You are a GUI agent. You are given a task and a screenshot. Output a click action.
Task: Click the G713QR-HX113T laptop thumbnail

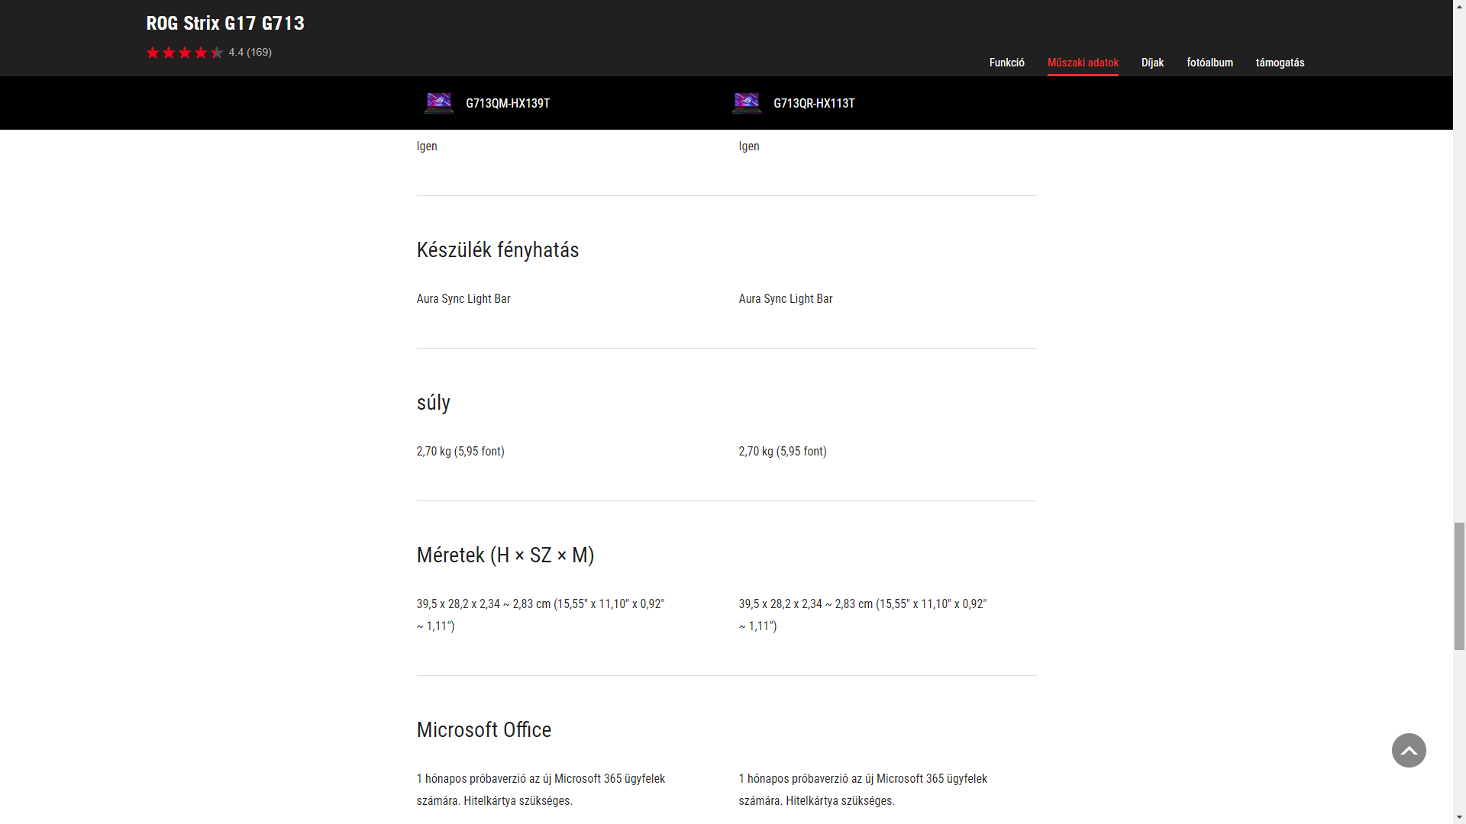[x=747, y=103]
